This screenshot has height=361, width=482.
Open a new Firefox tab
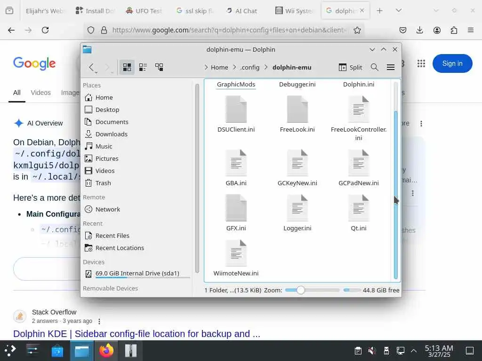click(380, 11)
